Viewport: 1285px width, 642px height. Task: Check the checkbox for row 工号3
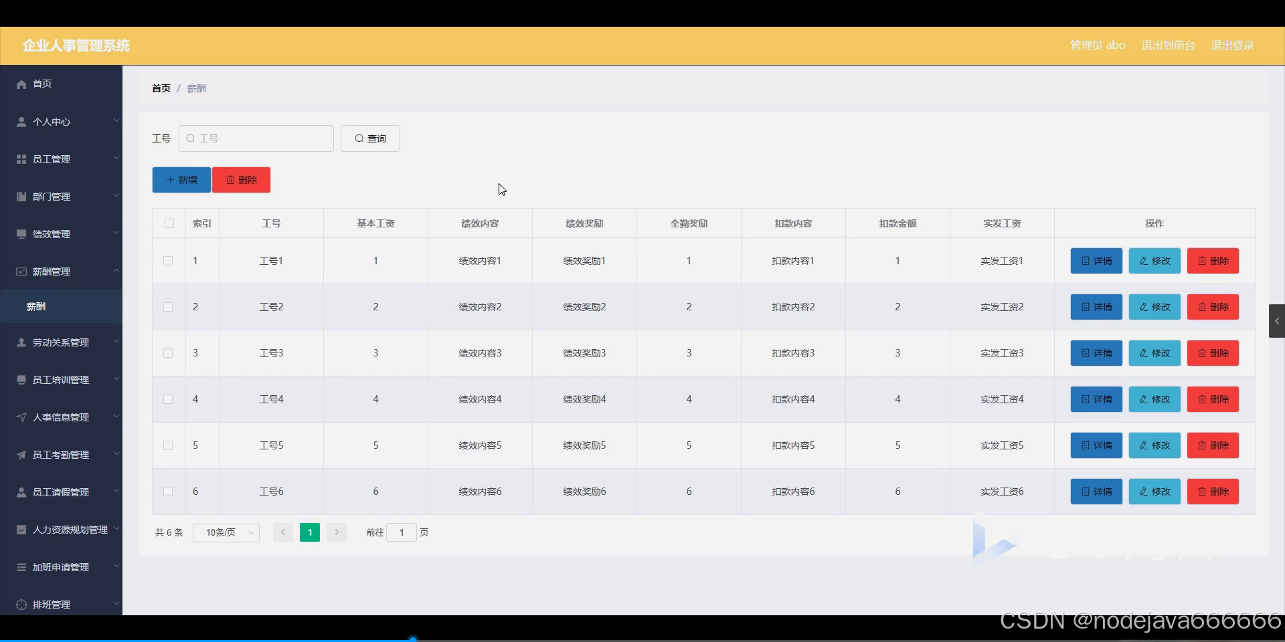[168, 353]
